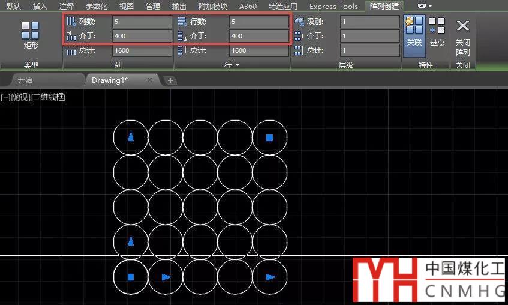
Task: Click the 关闭阵列 close array button
Action: (x=462, y=36)
